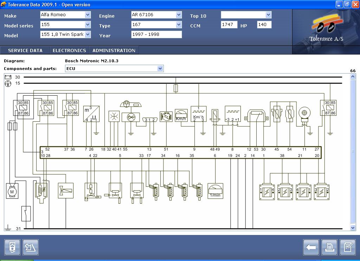Select the air mass meter m/U component

pyautogui.click(x=91, y=114)
